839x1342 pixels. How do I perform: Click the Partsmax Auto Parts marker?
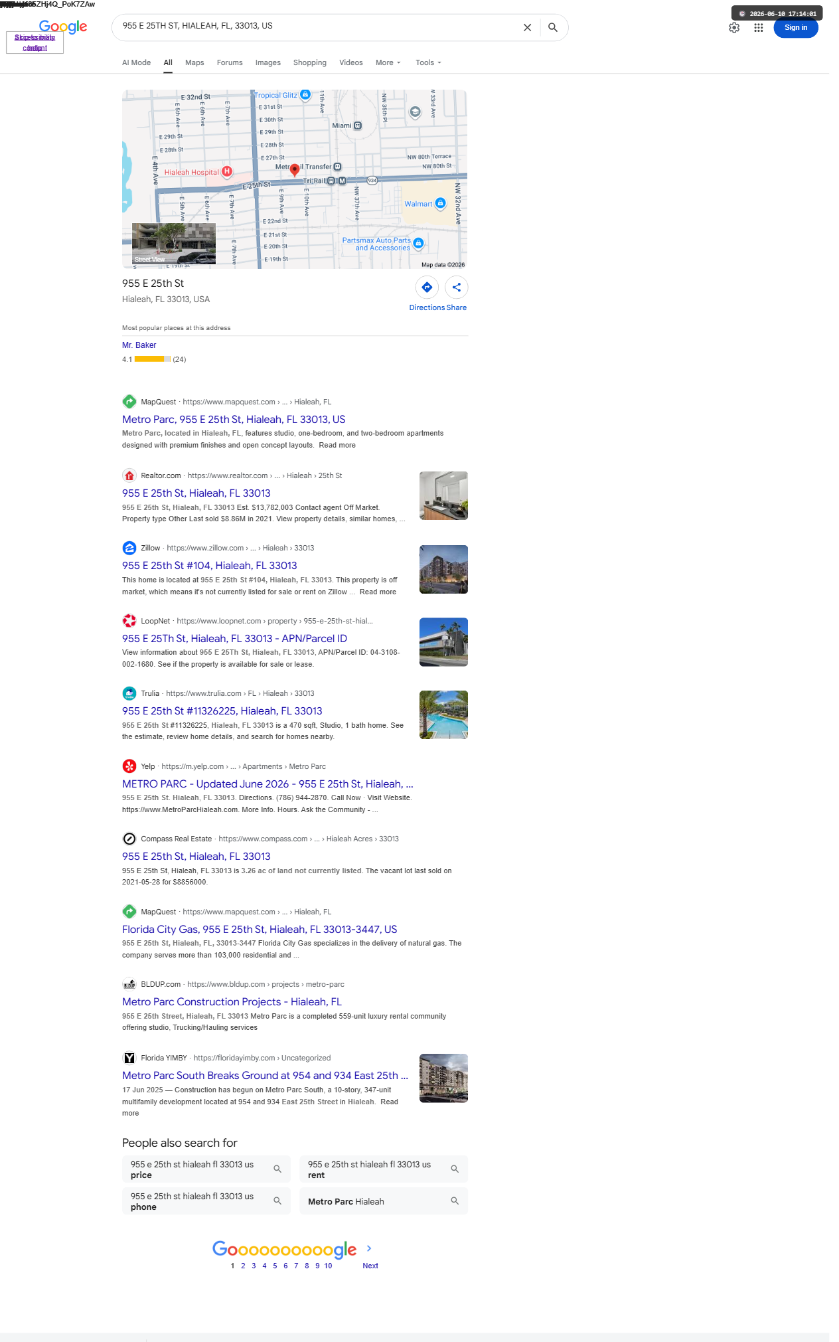(x=418, y=243)
